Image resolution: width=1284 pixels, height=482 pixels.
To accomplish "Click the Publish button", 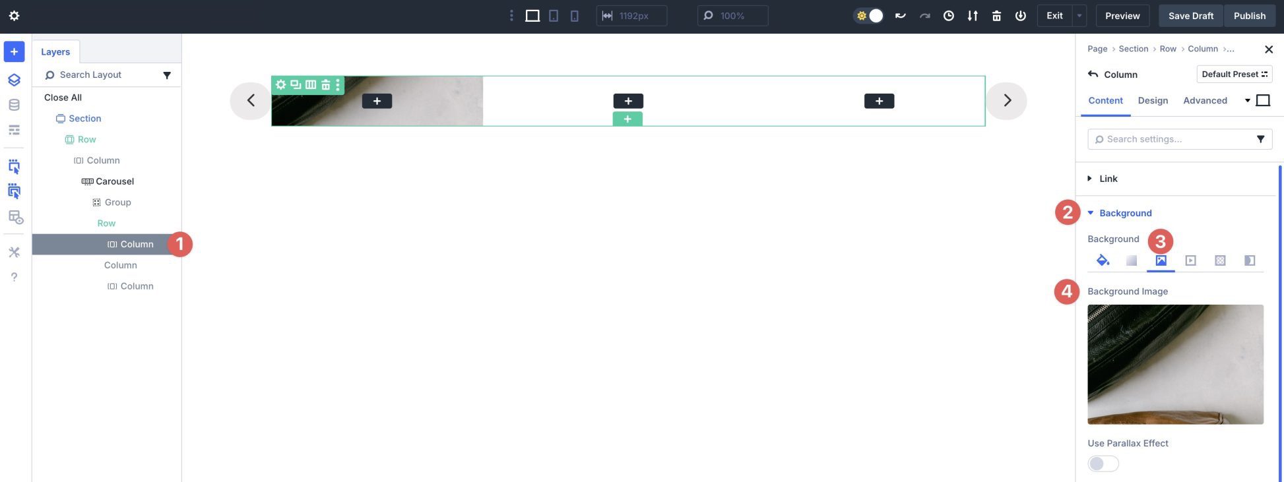I will [1249, 16].
